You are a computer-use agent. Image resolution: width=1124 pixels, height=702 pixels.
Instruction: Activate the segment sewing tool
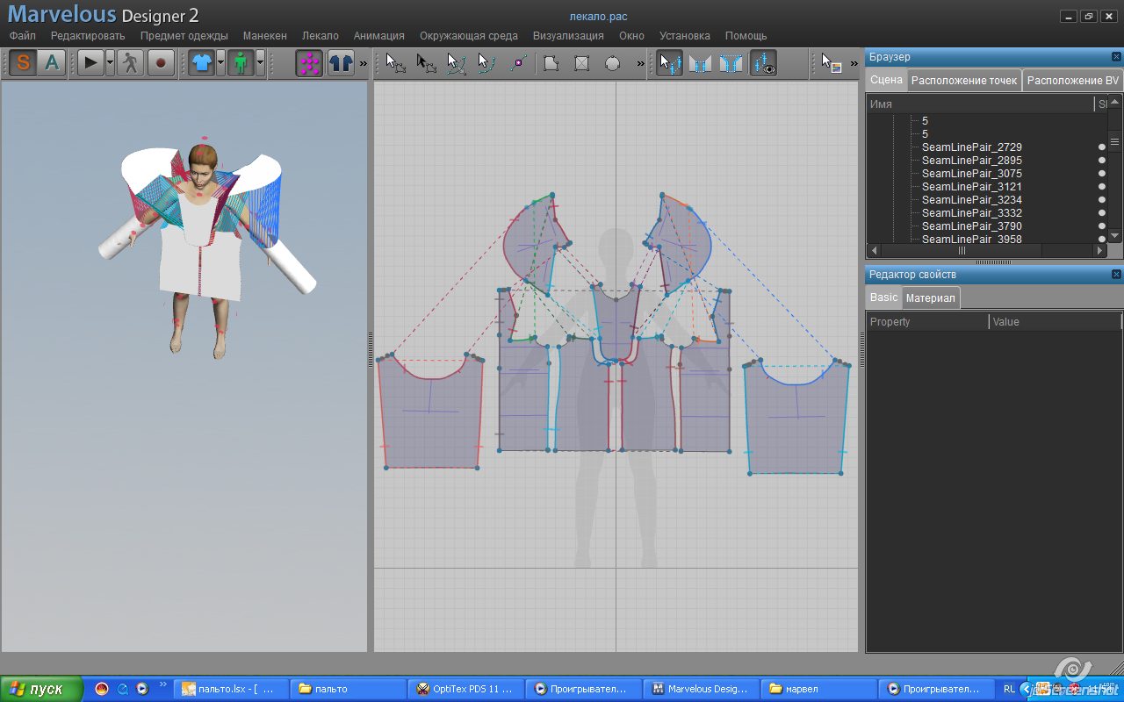pyautogui.click(x=700, y=63)
